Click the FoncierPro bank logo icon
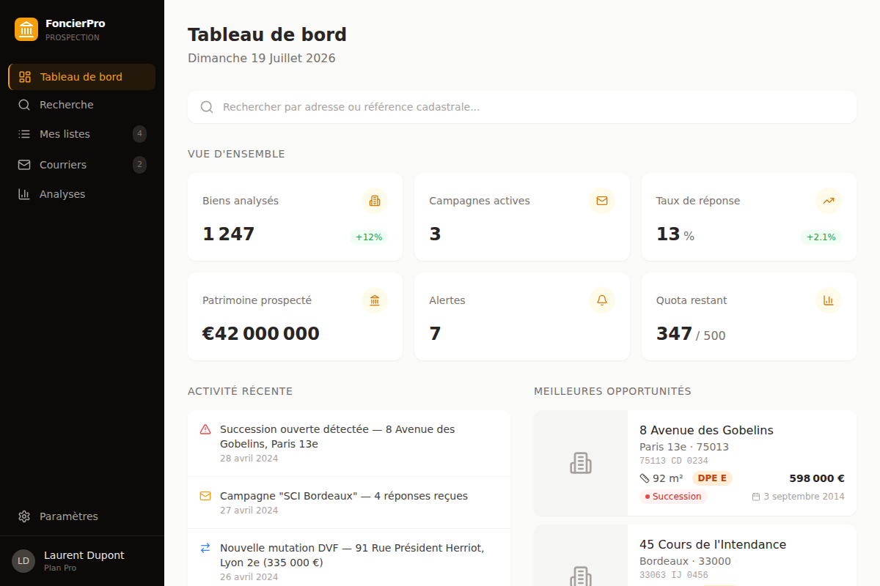880x586 pixels. [x=26, y=29]
